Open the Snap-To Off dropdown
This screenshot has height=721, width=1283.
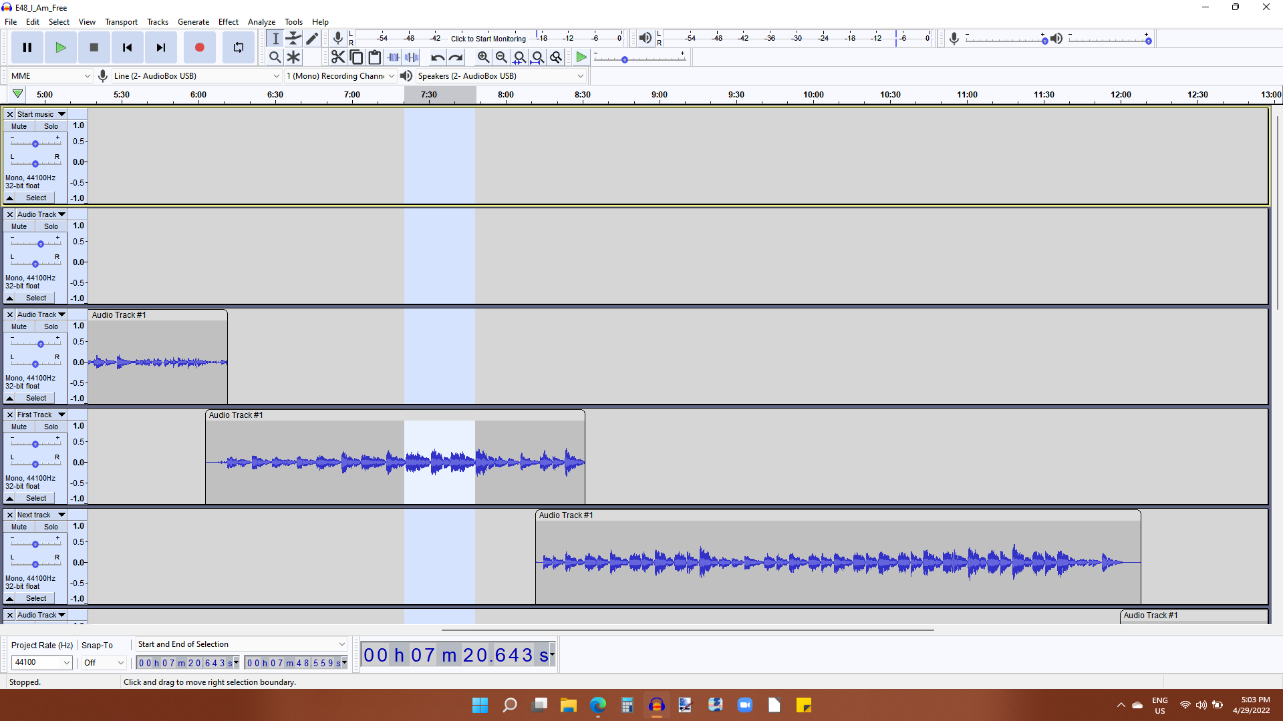[104, 662]
